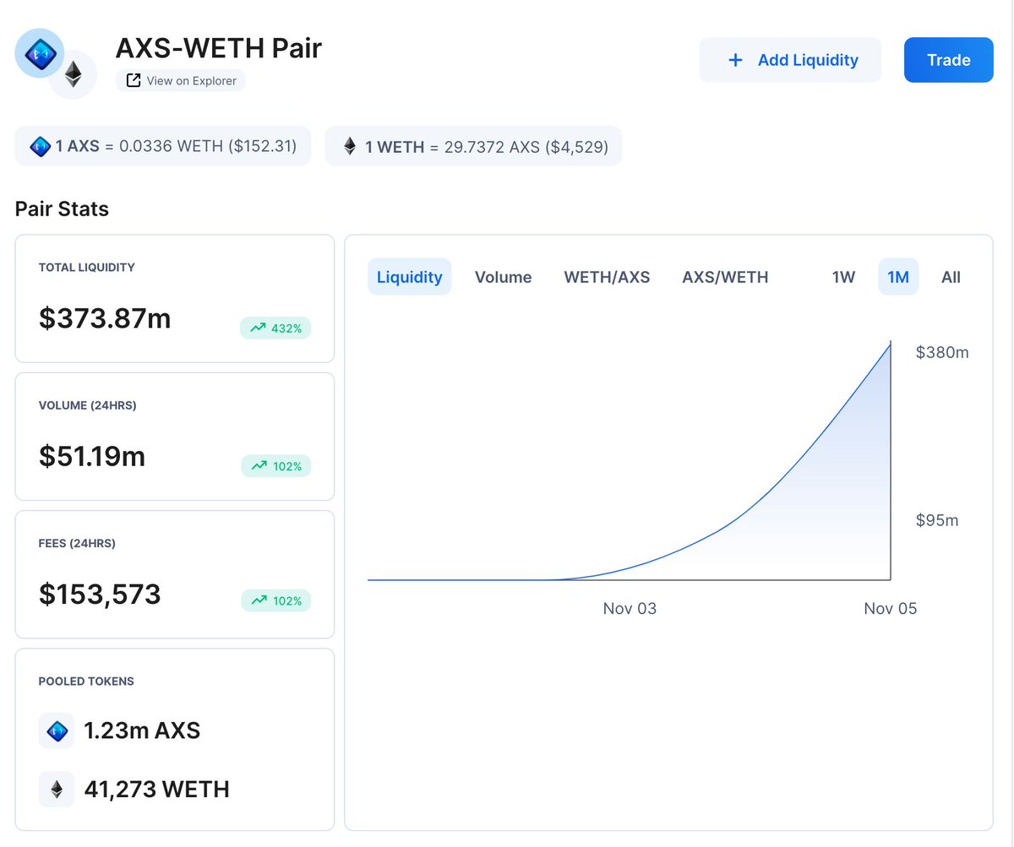This screenshot has width=1014, height=847.
Task: Click the AXS-WETH Pair title
Action: tap(219, 47)
